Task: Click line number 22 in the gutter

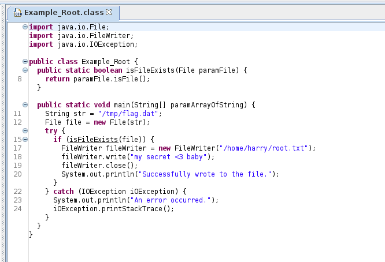Action: pos(17,192)
